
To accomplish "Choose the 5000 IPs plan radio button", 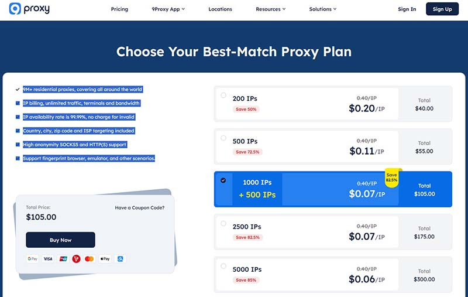I will 223,266.
